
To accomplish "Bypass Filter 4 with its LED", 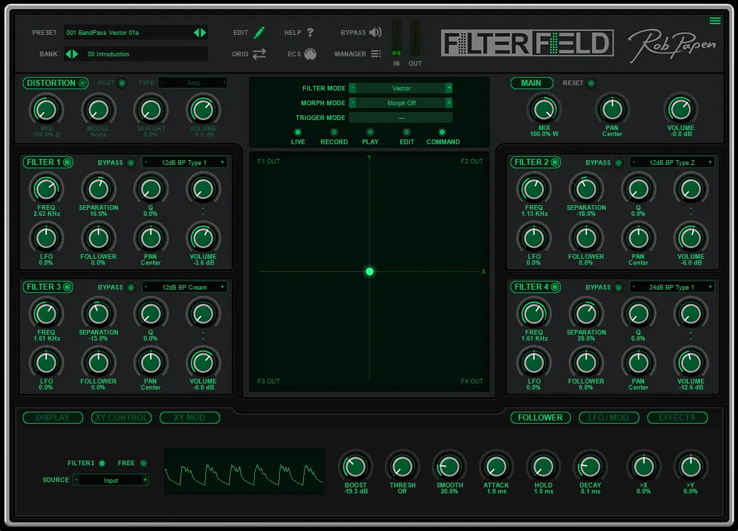I will pyautogui.click(x=619, y=288).
